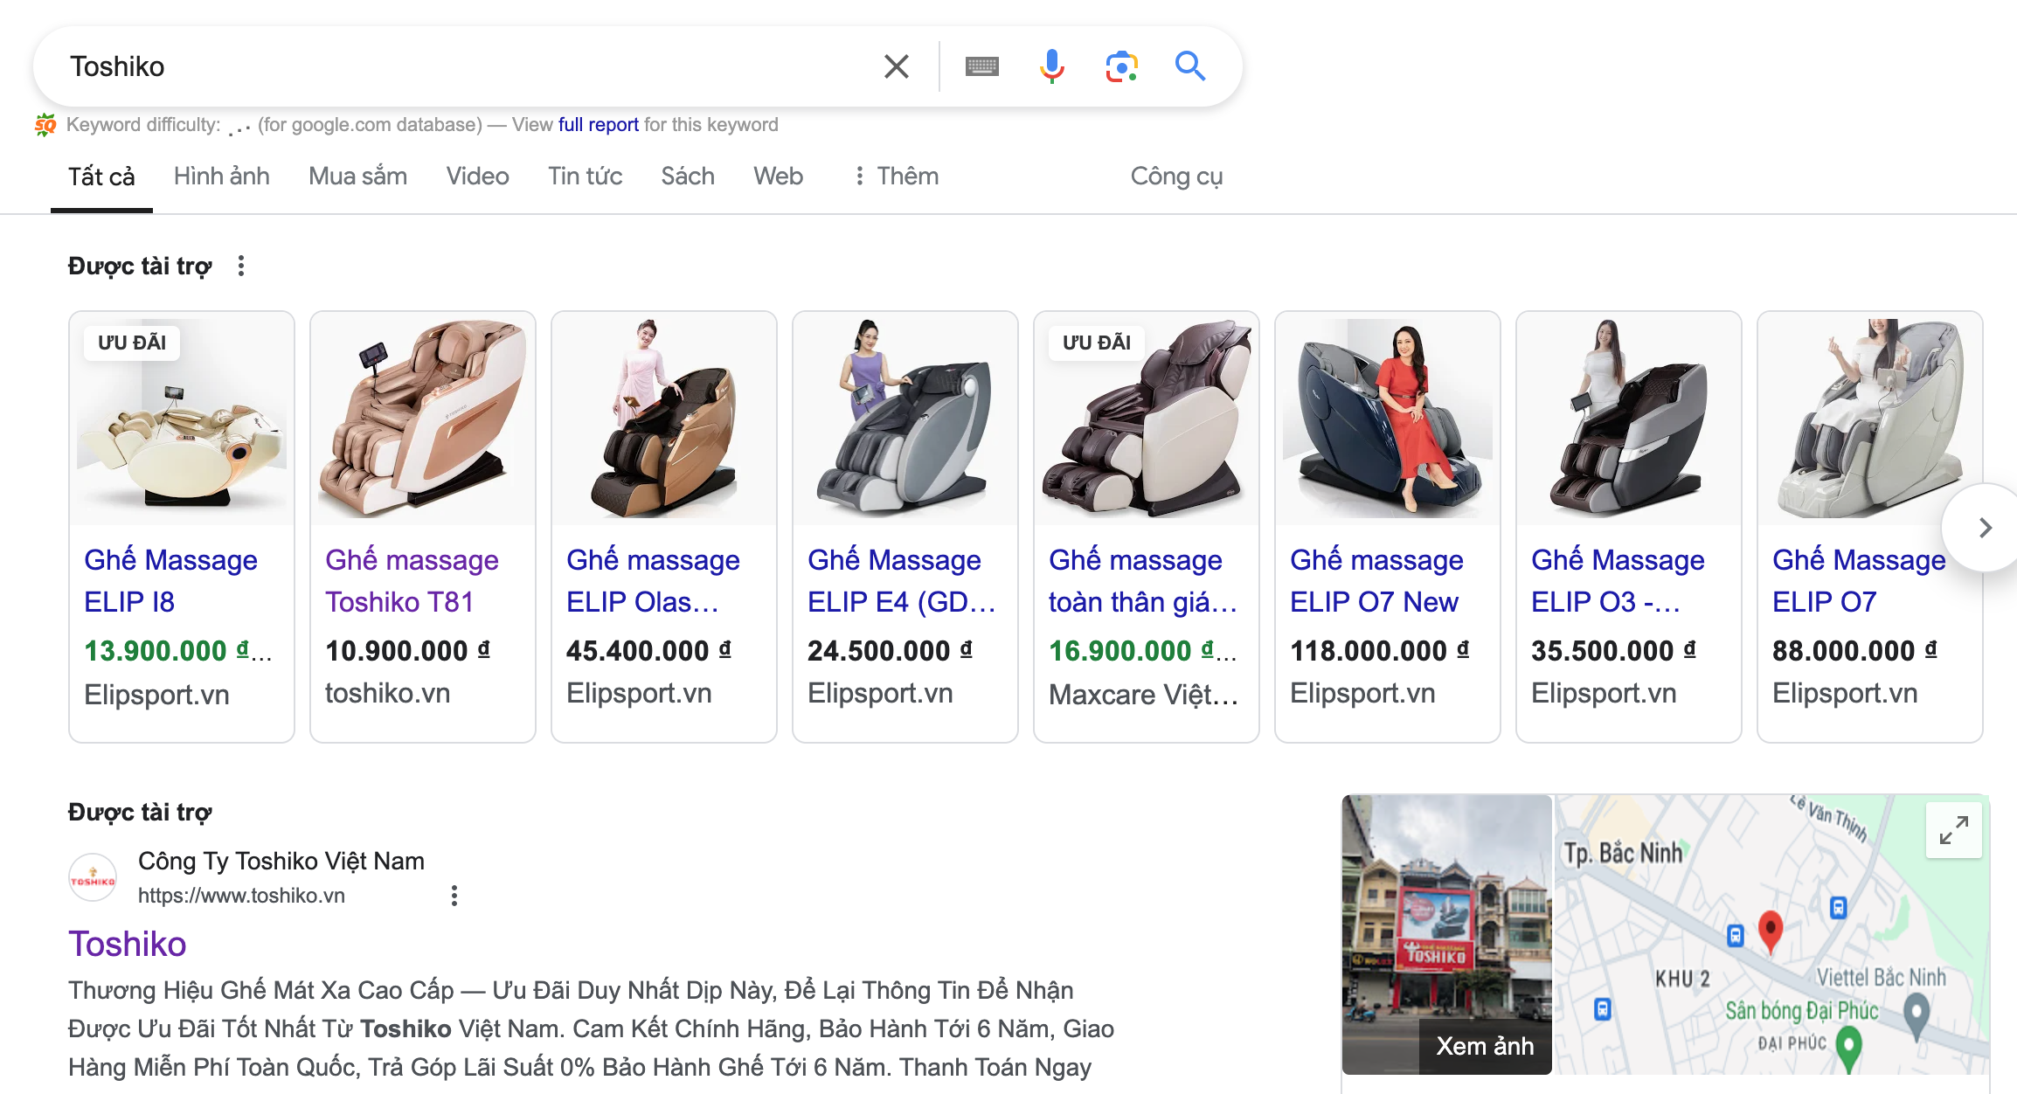Switch to the Tin tức tab

click(585, 177)
